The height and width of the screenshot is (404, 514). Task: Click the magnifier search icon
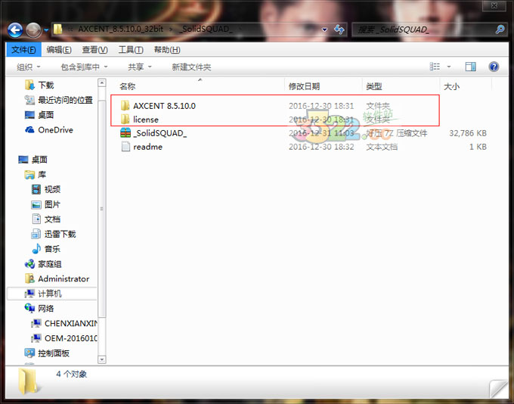pos(500,30)
